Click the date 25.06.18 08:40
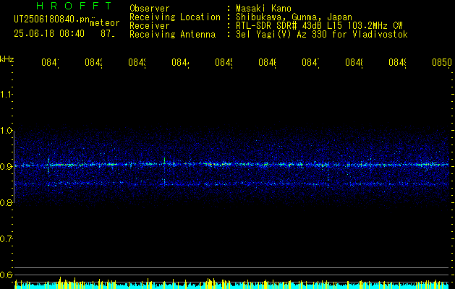The image size is (455, 289). tap(49, 34)
